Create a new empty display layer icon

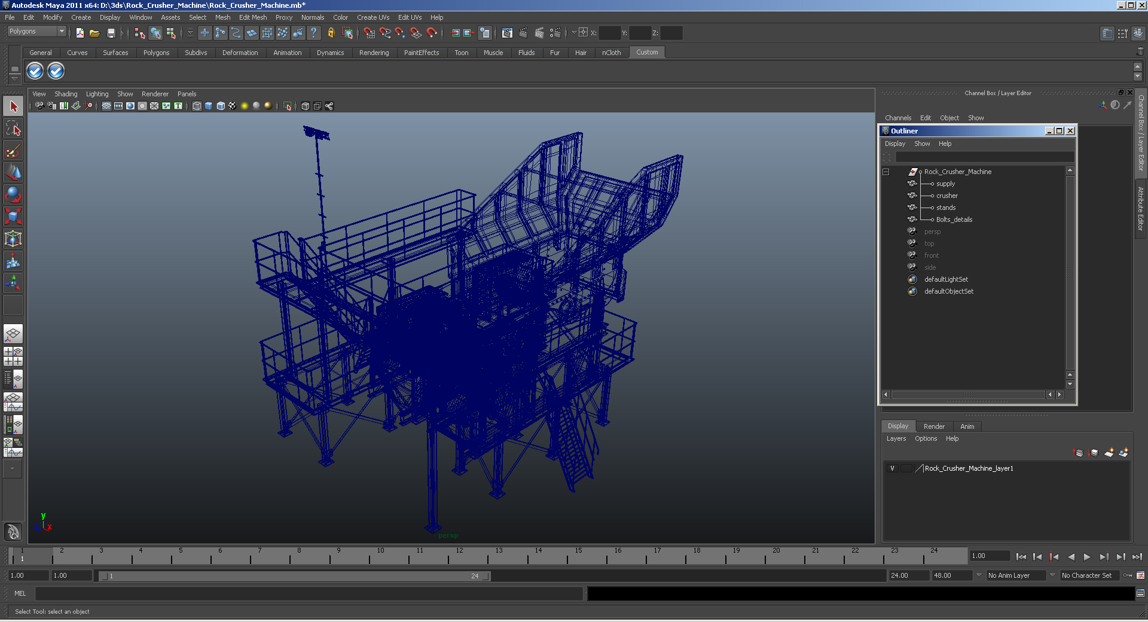tap(1109, 453)
